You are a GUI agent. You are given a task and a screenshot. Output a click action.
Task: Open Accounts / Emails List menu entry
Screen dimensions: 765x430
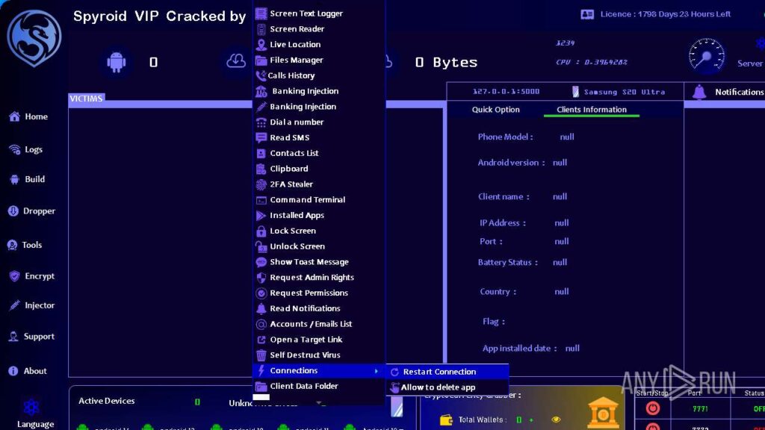(319, 324)
